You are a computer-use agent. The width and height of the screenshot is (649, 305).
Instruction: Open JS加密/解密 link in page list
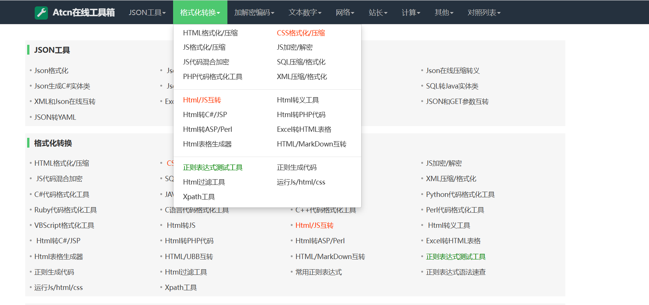pyautogui.click(x=444, y=163)
